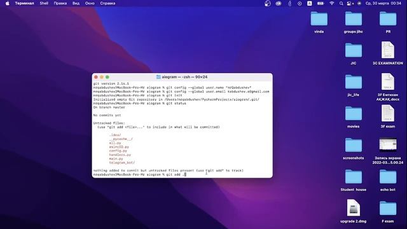Click the battery status icon

(321, 3)
